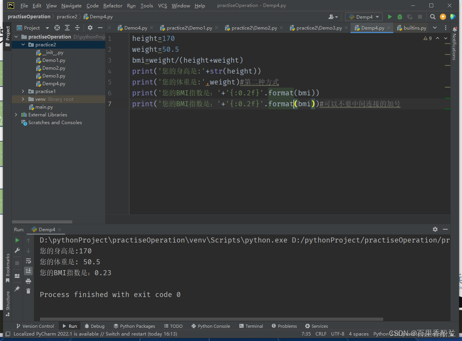The image size is (462, 341).
Task: Click the CRLF line separator status
Action: coord(321,334)
